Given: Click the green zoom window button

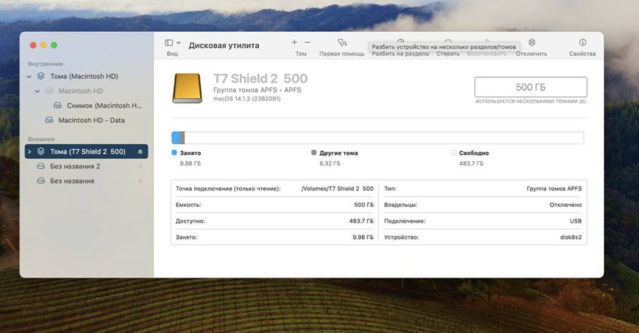Looking at the screenshot, I should click(x=54, y=45).
